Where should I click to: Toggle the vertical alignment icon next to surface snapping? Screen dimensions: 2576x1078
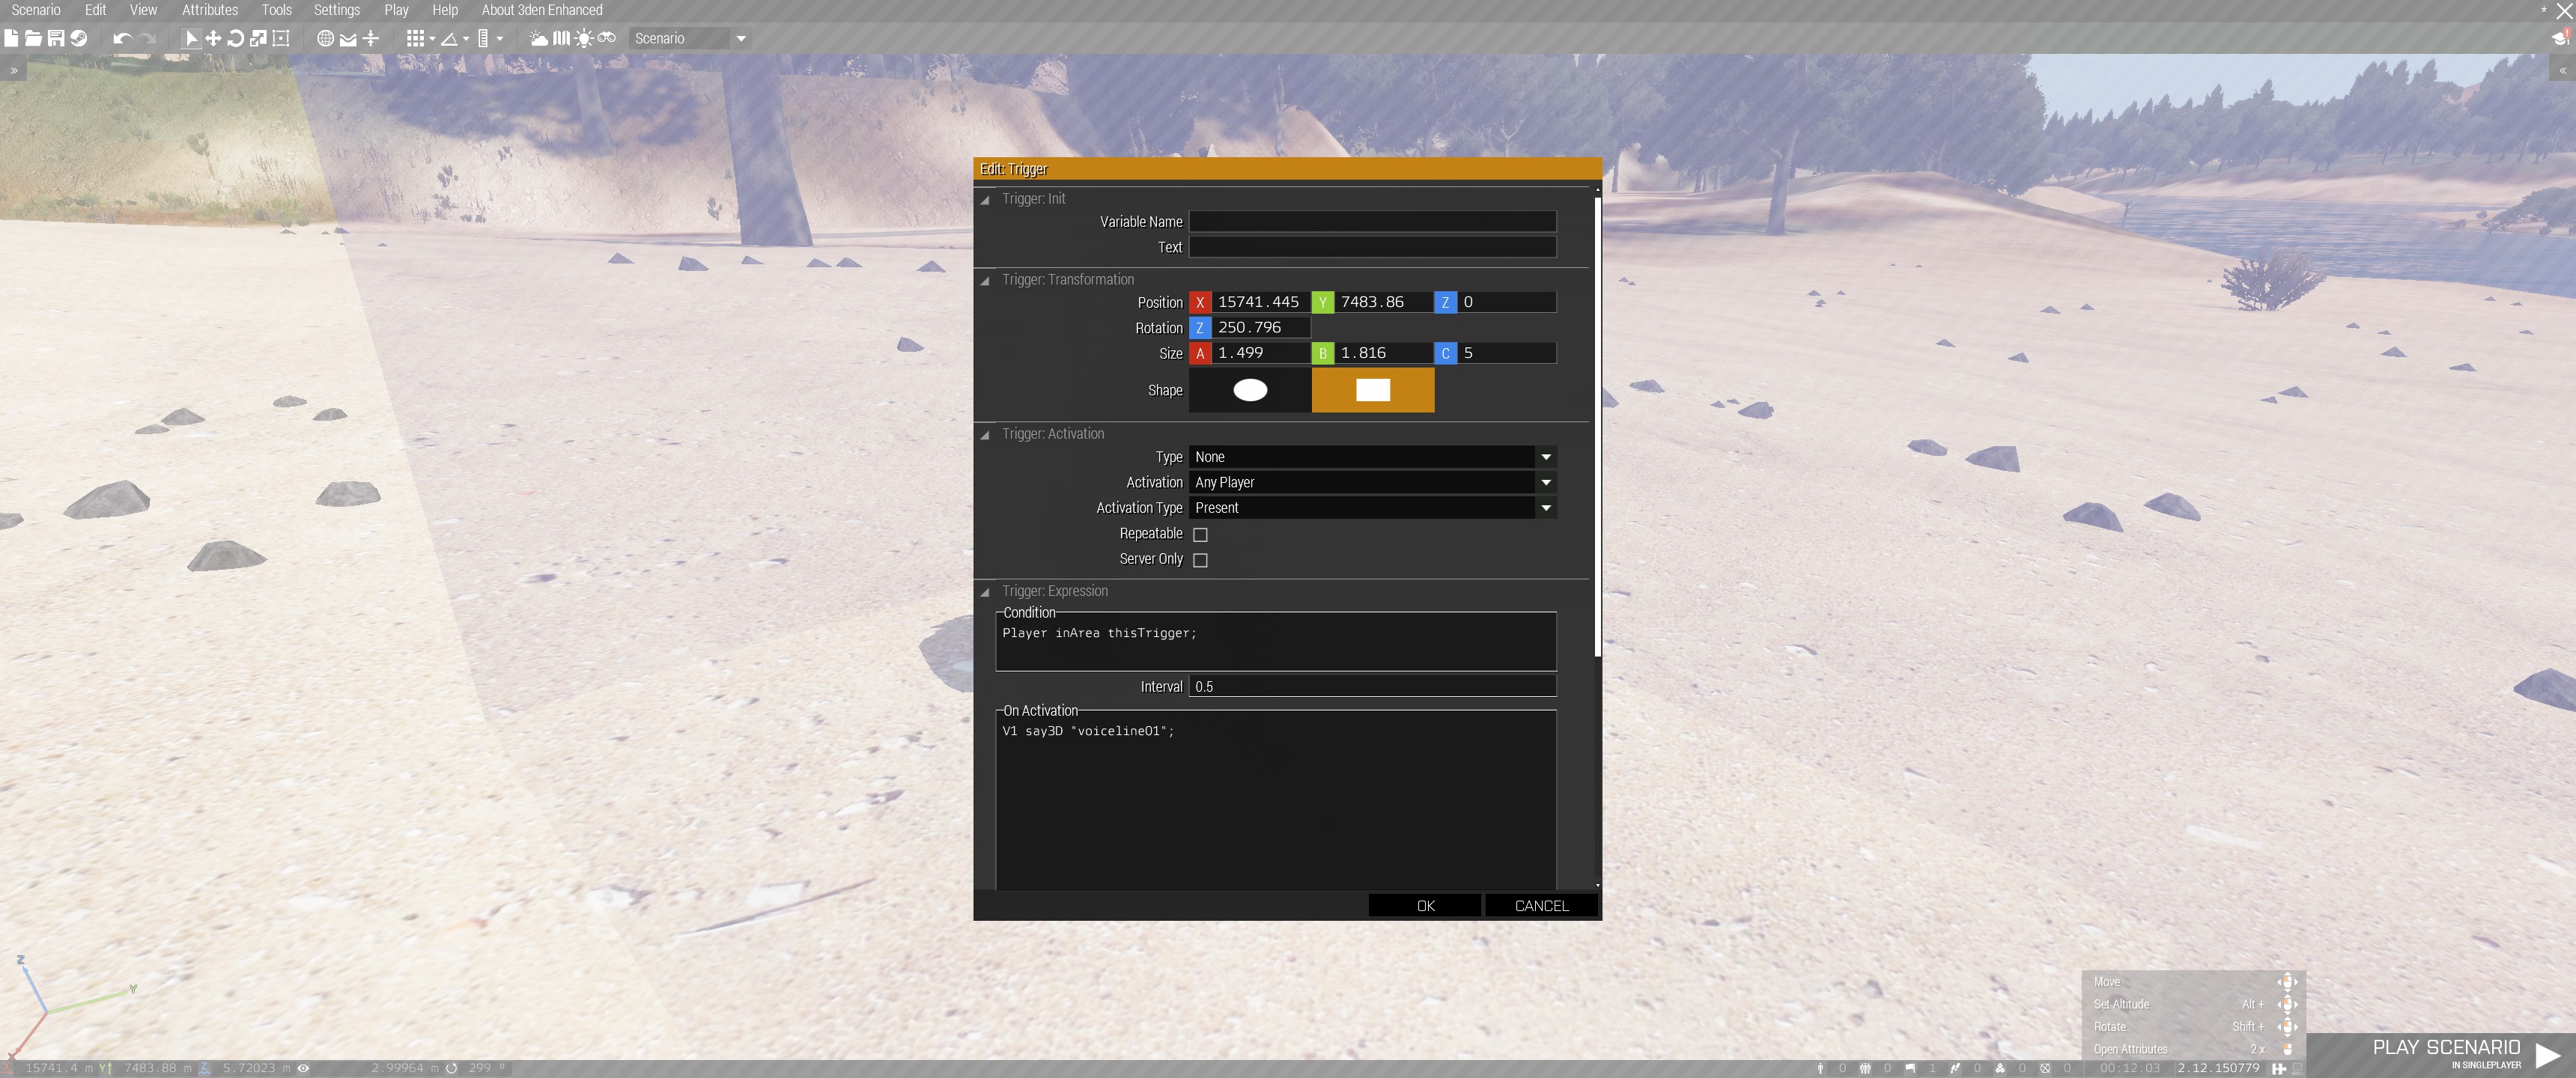[371, 38]
